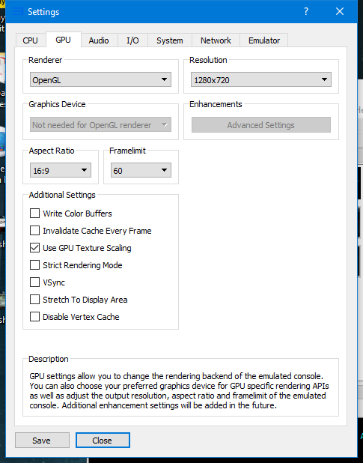The image size is (363, 463).
Task: Turn on VSync option
Action: [x=34, y=282]
